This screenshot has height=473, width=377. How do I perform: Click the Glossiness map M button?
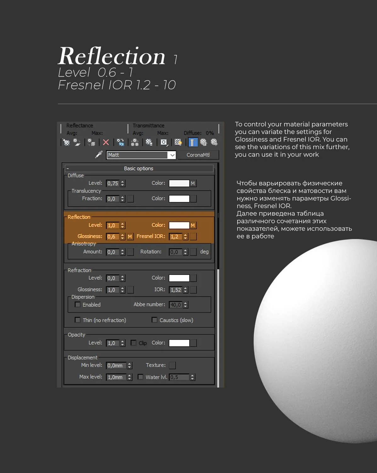point(130,237)
